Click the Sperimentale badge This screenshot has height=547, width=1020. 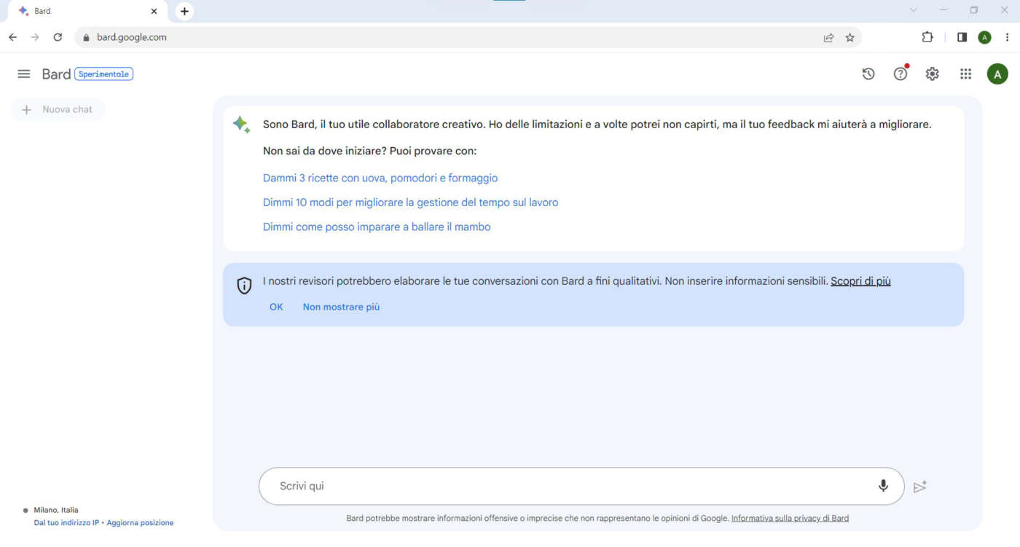(x=103, y=74)
